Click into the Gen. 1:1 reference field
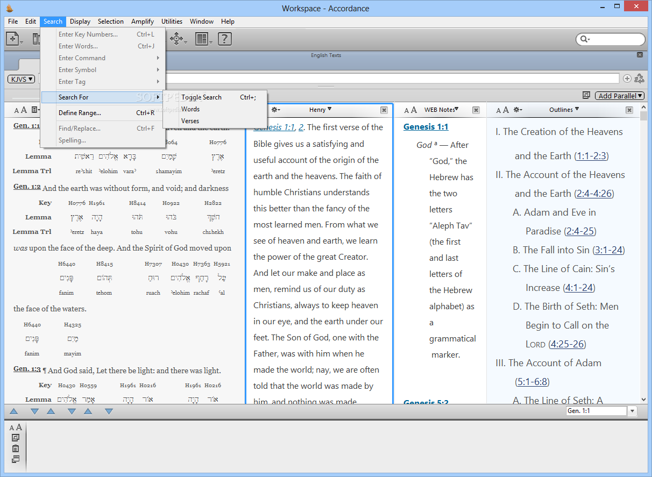652x477 pixels. point(597,411)
